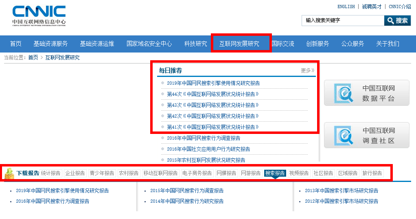Open 2015年中国网民搜索行为调查报告
The height and width of the screenshot is (219, 416).
click(x=187, y=191)
